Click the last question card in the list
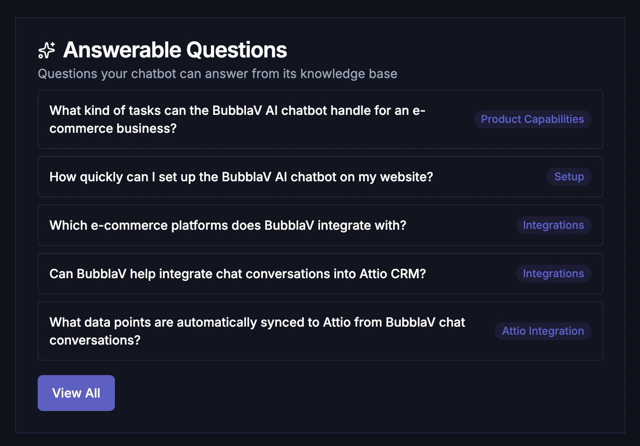Screen dimensions: 640x446 pyautogui.click(x=320, y=331)
